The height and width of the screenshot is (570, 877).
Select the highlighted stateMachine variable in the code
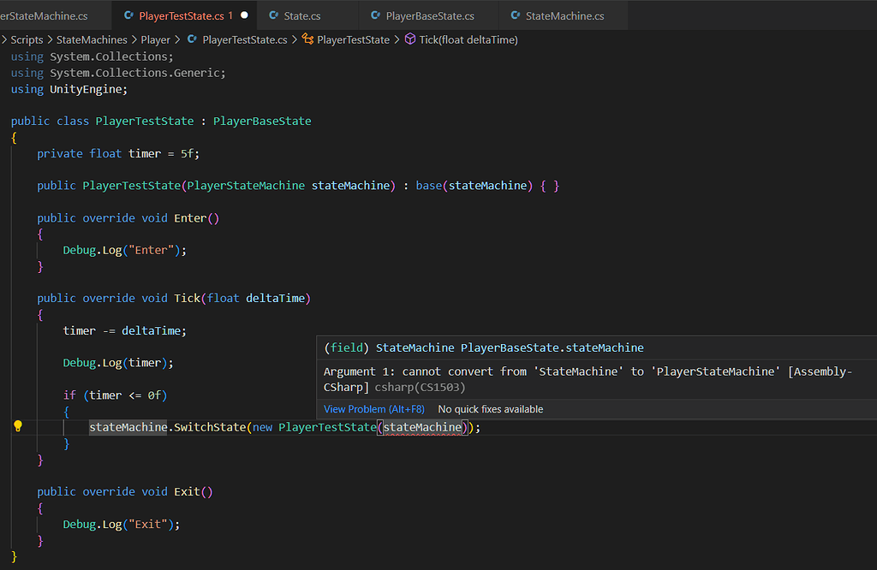(127, 426)
